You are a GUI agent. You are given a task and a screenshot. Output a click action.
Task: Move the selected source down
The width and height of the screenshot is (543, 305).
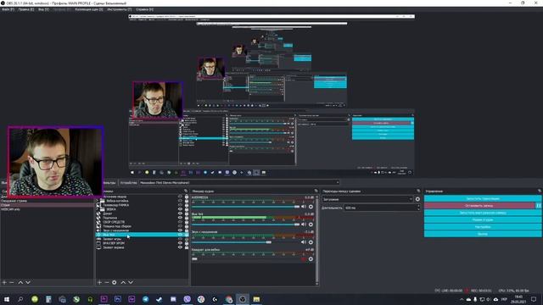coord(131,282)
